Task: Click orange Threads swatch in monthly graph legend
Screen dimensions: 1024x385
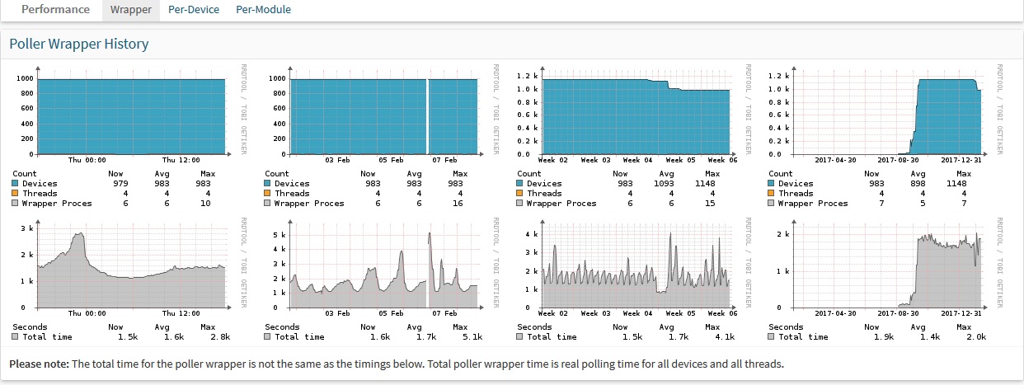Action: 519,194
